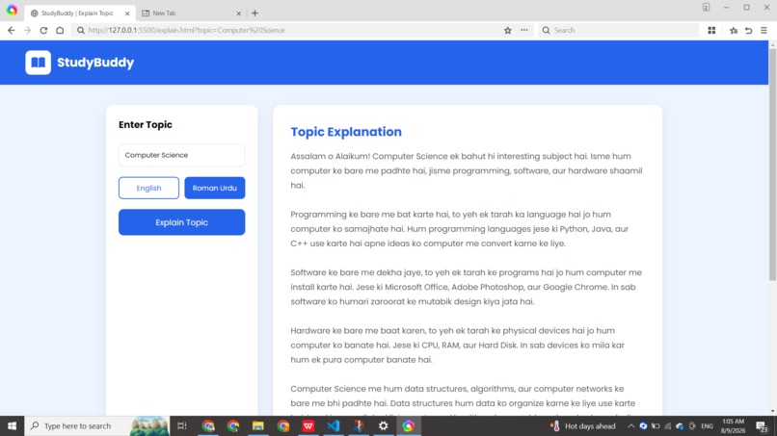The height and width of the screenshot is (436, 777).
Task: Click the Topic Explanation heading
Action: click(346, 132)
